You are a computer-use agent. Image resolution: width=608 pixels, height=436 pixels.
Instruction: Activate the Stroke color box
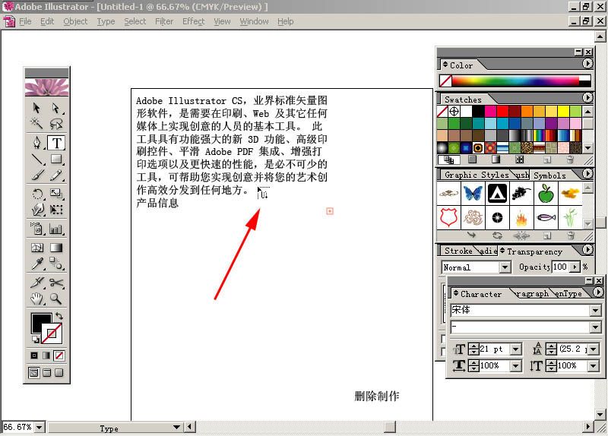52,333
